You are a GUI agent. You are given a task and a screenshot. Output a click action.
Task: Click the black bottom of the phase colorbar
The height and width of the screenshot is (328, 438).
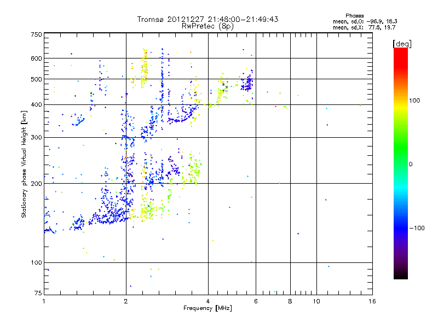[401, 275]
